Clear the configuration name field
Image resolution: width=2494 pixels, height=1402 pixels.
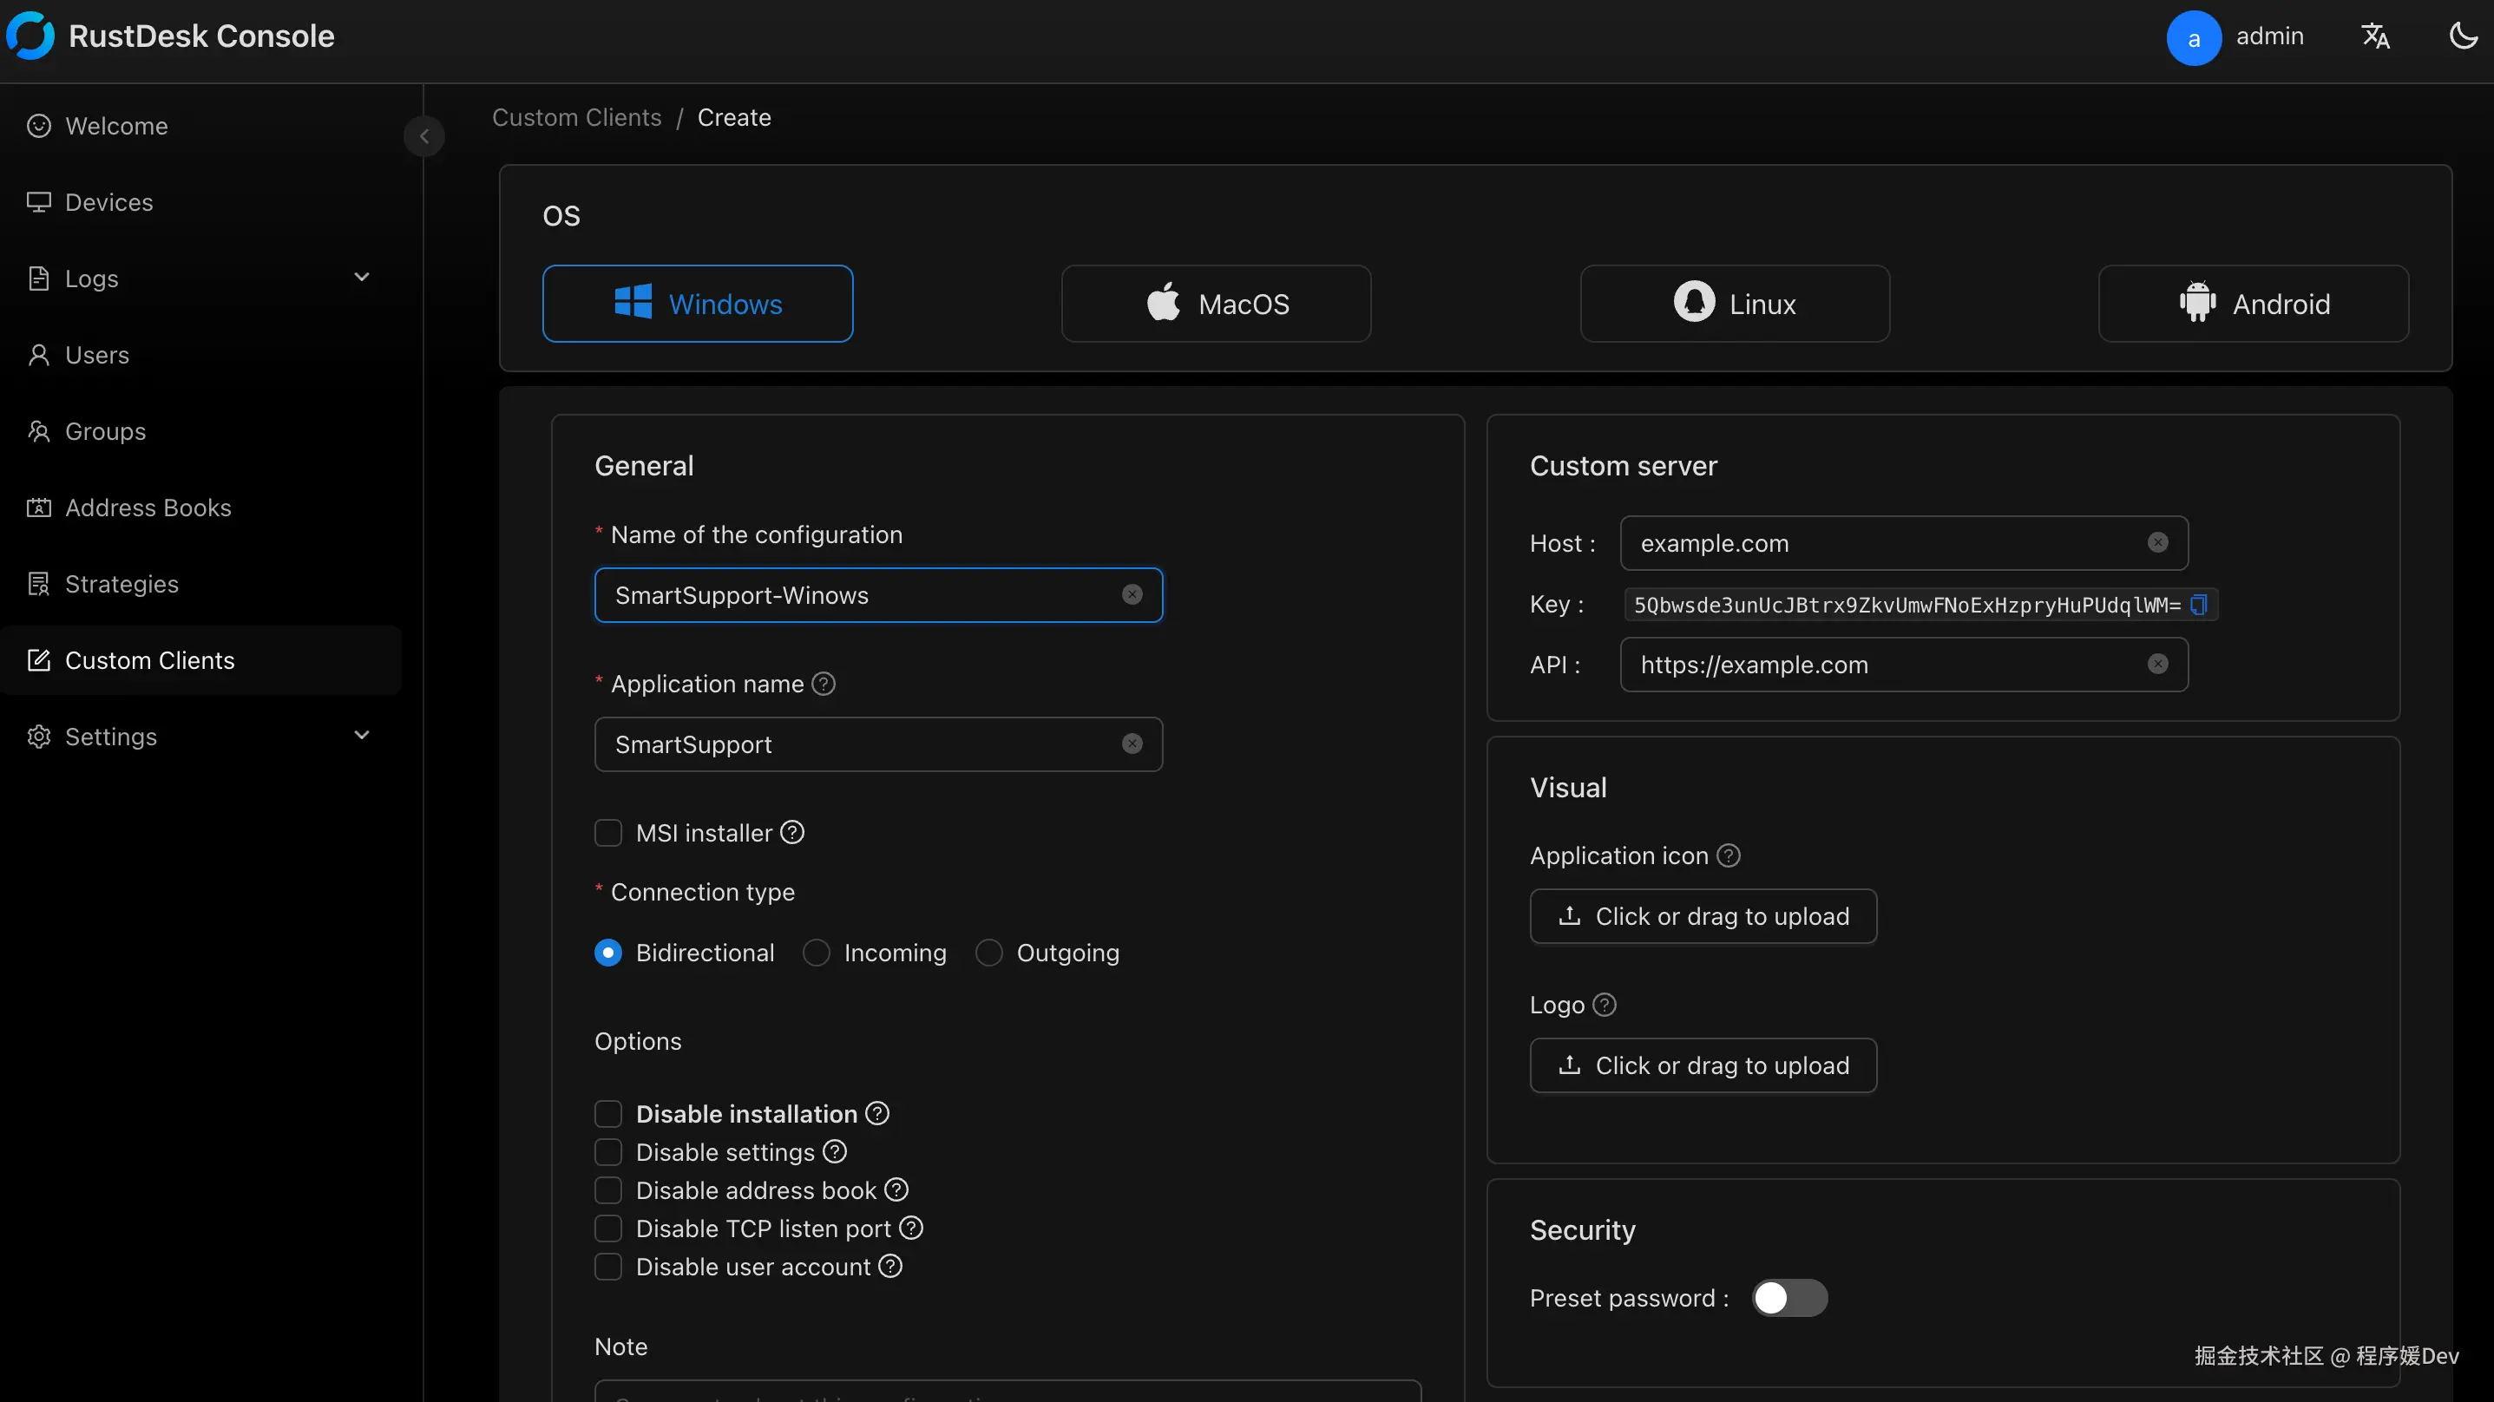[1132, 594]
